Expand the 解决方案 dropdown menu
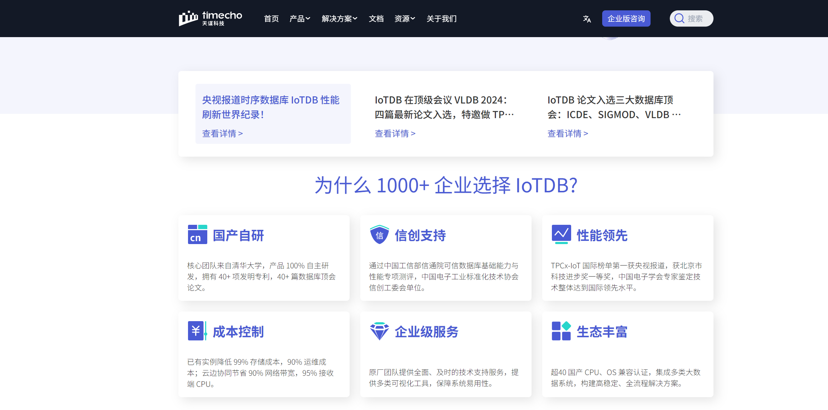 (339, 19)
